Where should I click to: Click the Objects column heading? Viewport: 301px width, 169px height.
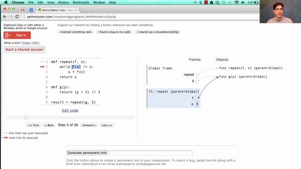point(222,60)
